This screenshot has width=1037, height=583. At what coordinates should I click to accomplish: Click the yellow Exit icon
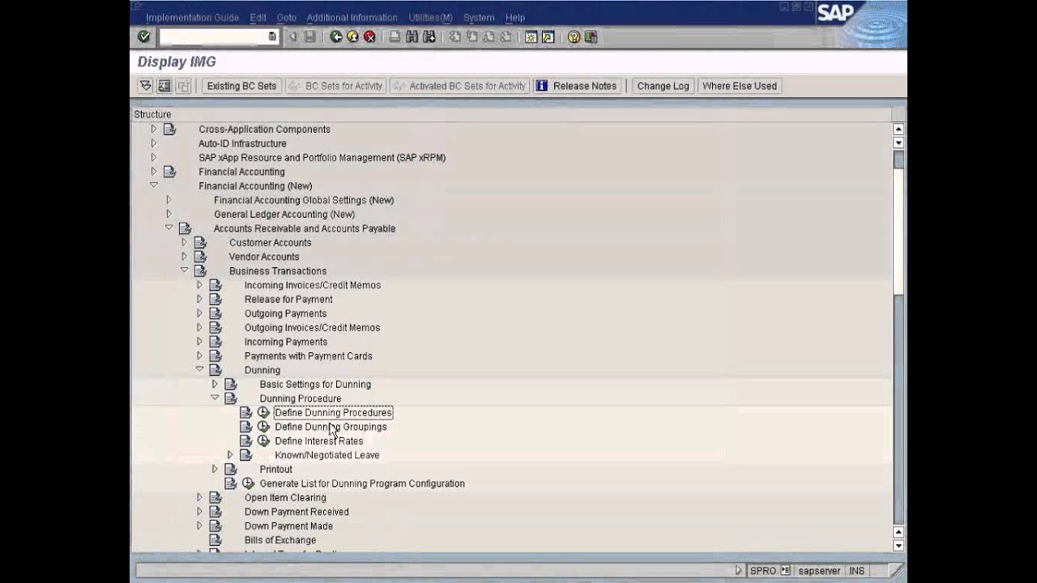(x=352, y=36)
